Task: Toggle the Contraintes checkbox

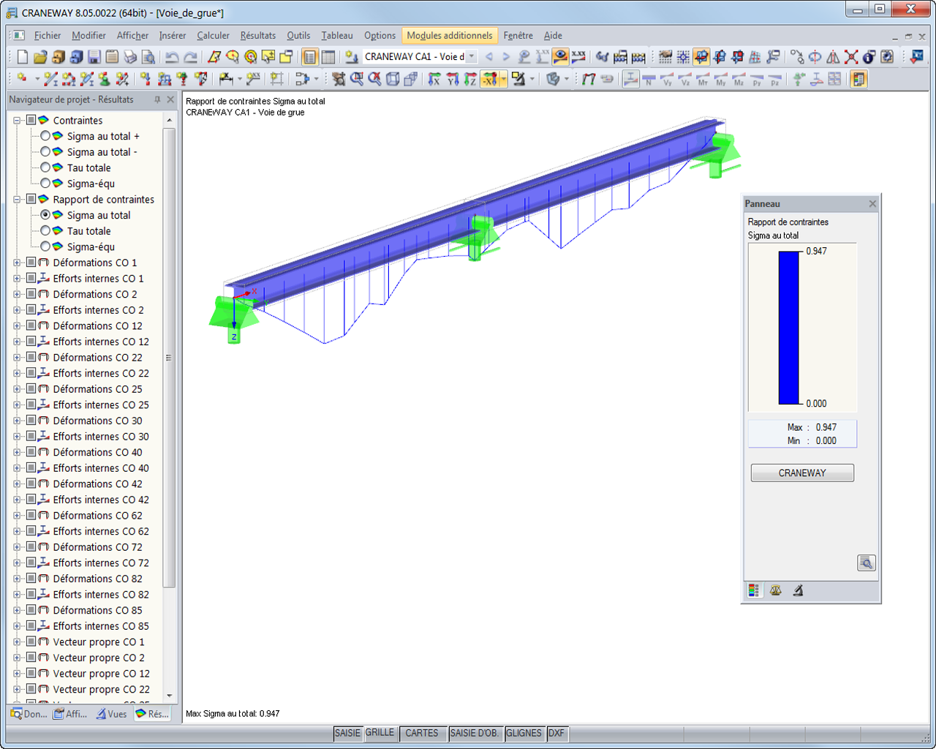Action: (x=31, y=120)
